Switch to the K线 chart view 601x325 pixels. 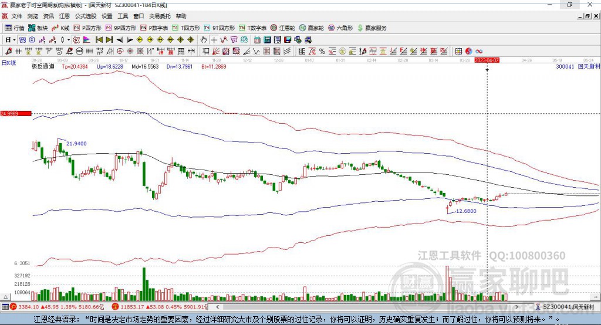tap(60, 28)
